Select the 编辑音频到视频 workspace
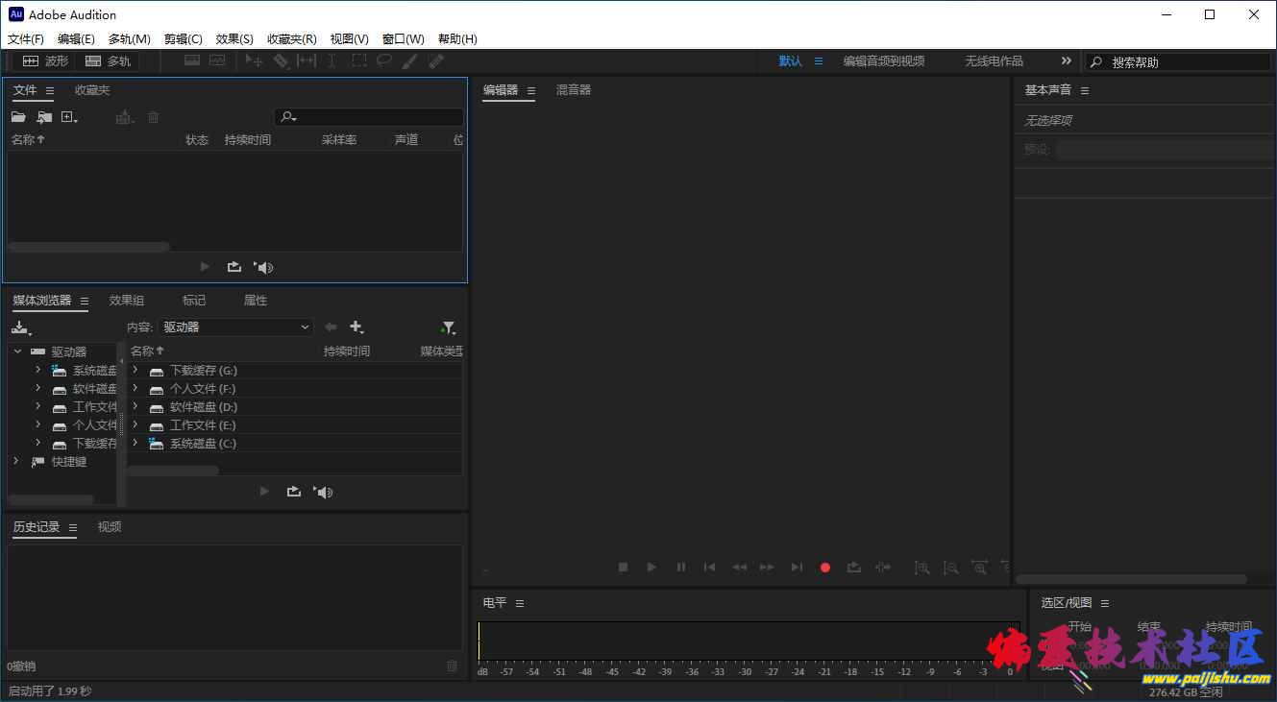 click(x=883, y=61)
